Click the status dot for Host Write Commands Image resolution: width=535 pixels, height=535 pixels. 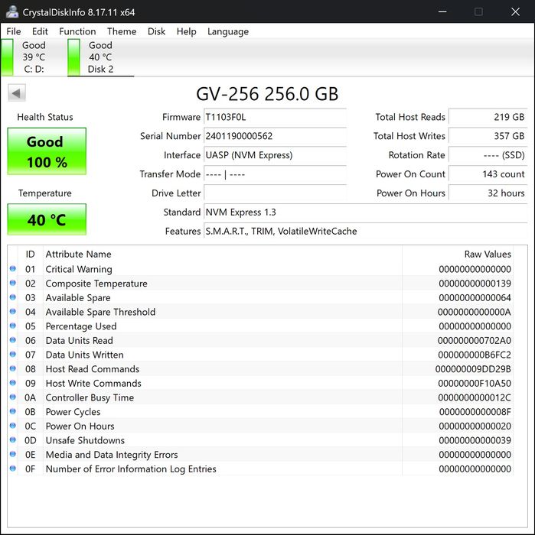point(13,383)
